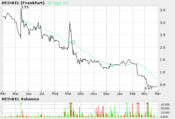Viewport: 175px width, 119px height.
Task: Click the 1,5 price axis value
Action: pyautogui.click(x=162, y=60)
